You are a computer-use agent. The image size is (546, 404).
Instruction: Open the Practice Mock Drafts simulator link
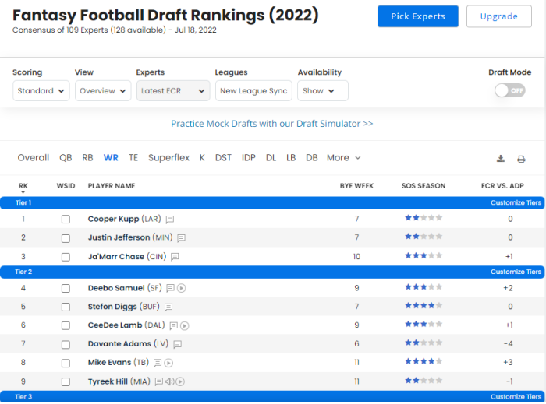271,124
